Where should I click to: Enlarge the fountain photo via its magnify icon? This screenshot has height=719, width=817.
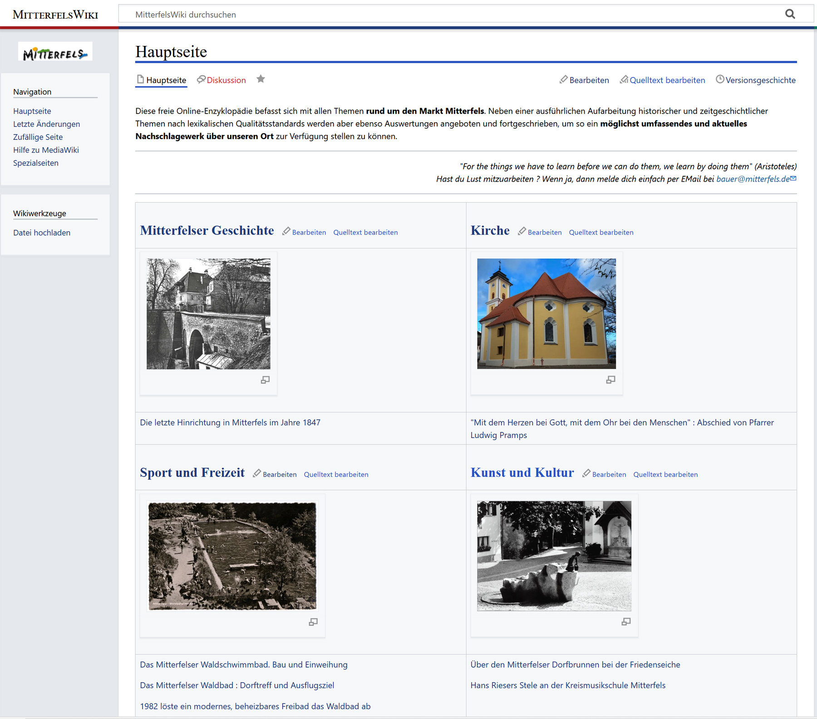626,622
